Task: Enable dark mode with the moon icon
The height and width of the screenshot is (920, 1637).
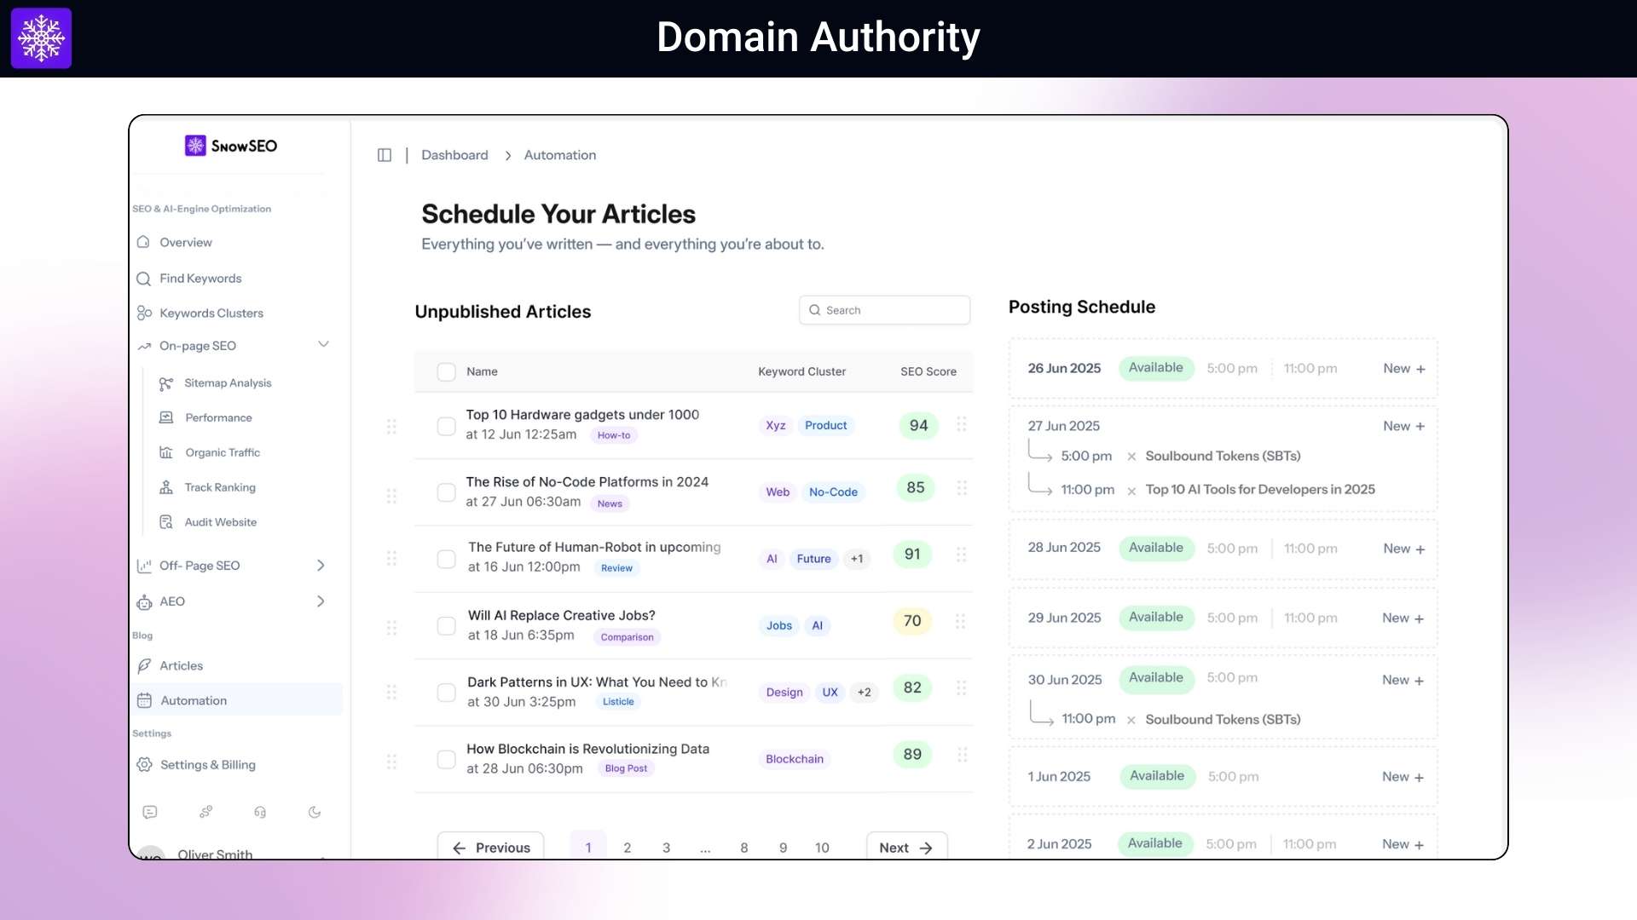Action: click(315, 812)
